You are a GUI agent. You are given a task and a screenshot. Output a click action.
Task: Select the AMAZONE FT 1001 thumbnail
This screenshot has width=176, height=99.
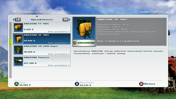point(18,27)
